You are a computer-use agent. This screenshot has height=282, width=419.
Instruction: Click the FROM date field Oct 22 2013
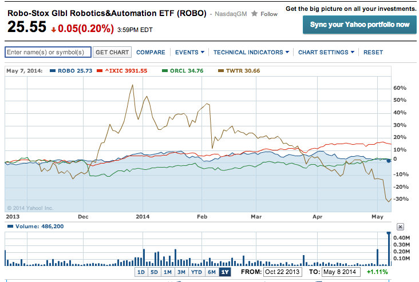click(282, 272)
